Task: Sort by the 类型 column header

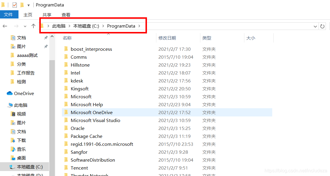Action: [207, 38]
